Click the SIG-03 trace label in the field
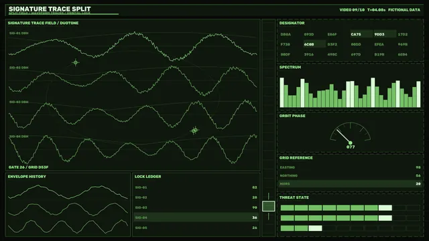The height and width of the screenshot is (241, 429). pos(19,102)
